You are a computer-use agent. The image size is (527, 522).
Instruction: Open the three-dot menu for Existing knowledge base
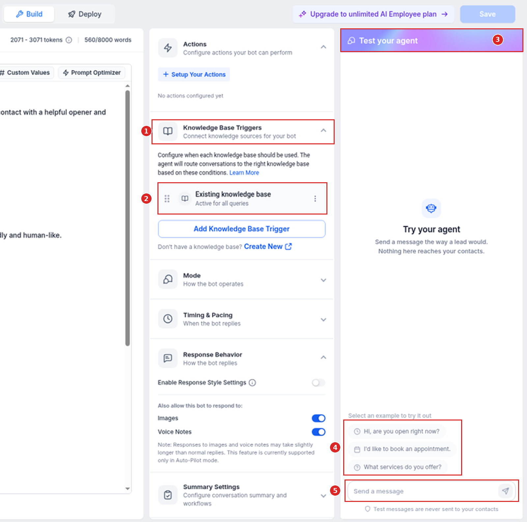[315, 198]
